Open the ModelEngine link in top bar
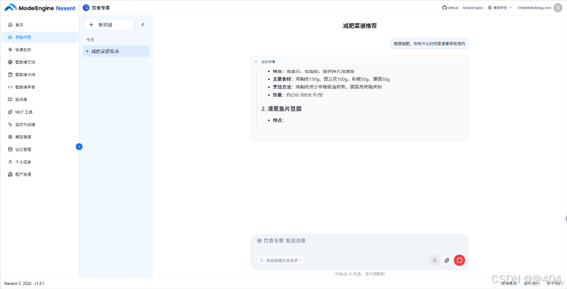 473,8
